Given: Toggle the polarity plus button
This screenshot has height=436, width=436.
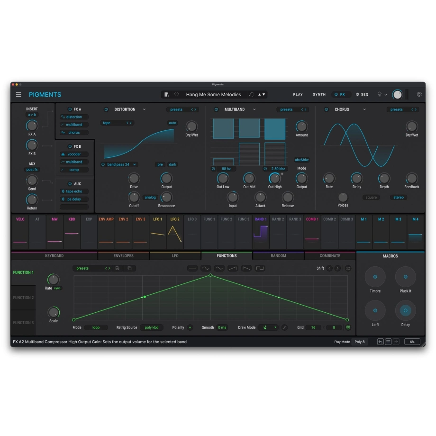Looking at the screenshot, I should pyautogui.click(x=190, y=327).
